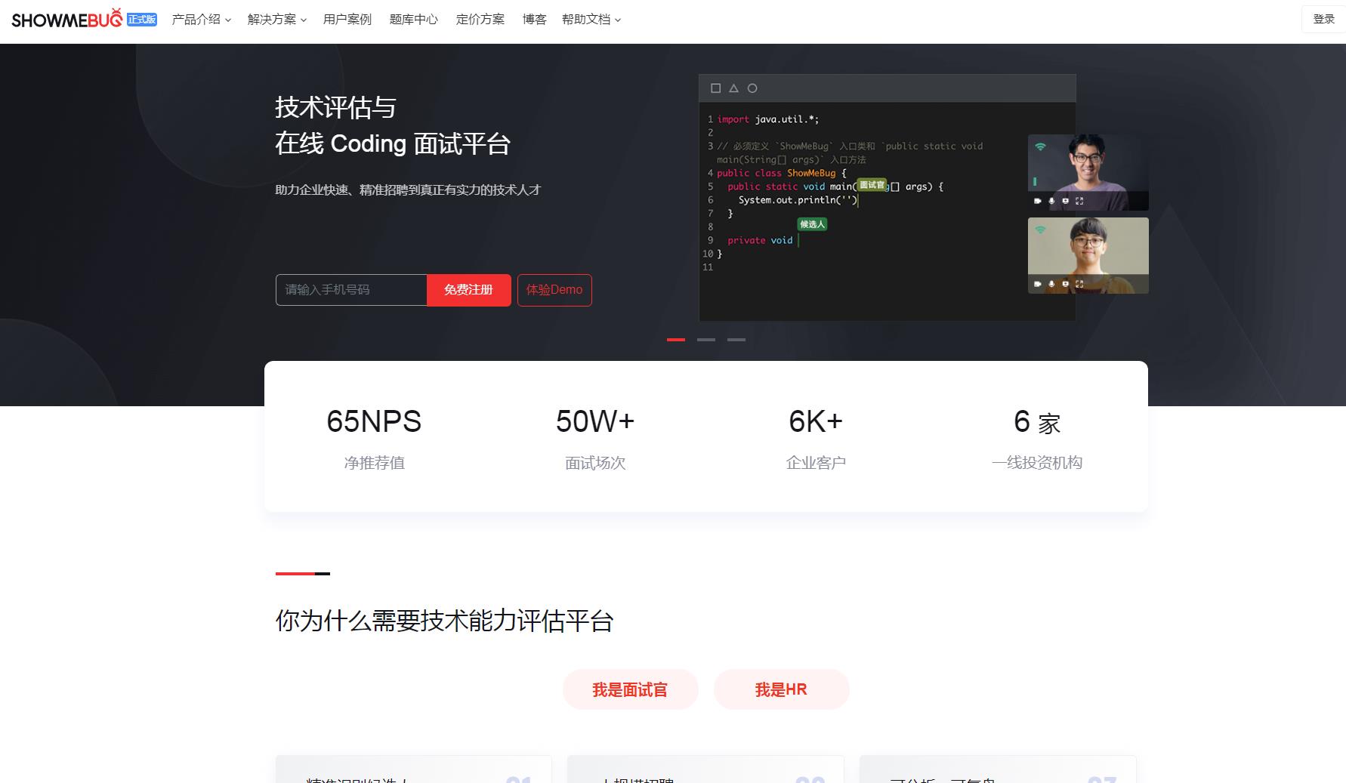Image resolution: width=1346 pixels, height=783 pixels.
Task: Click camera icon on bottom video thumbnail
Action: 1038,284
